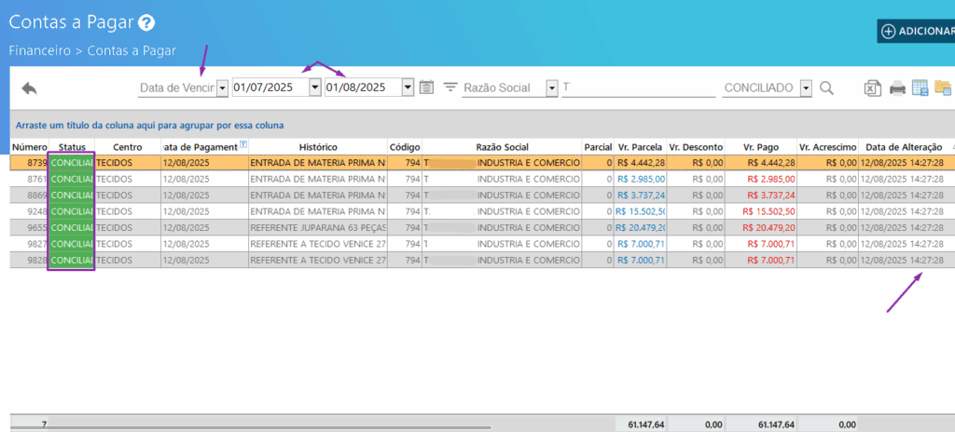
Task: Open the CONCILIADO status dropdown
Action: [806, 88]
